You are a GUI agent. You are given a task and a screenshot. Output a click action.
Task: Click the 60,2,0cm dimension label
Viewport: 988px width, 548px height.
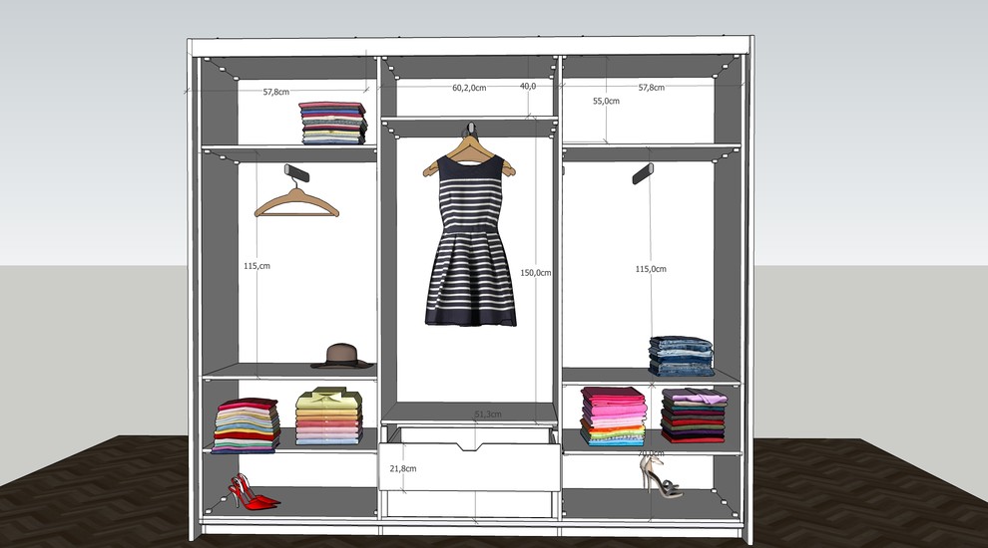(x=469, y=88)
